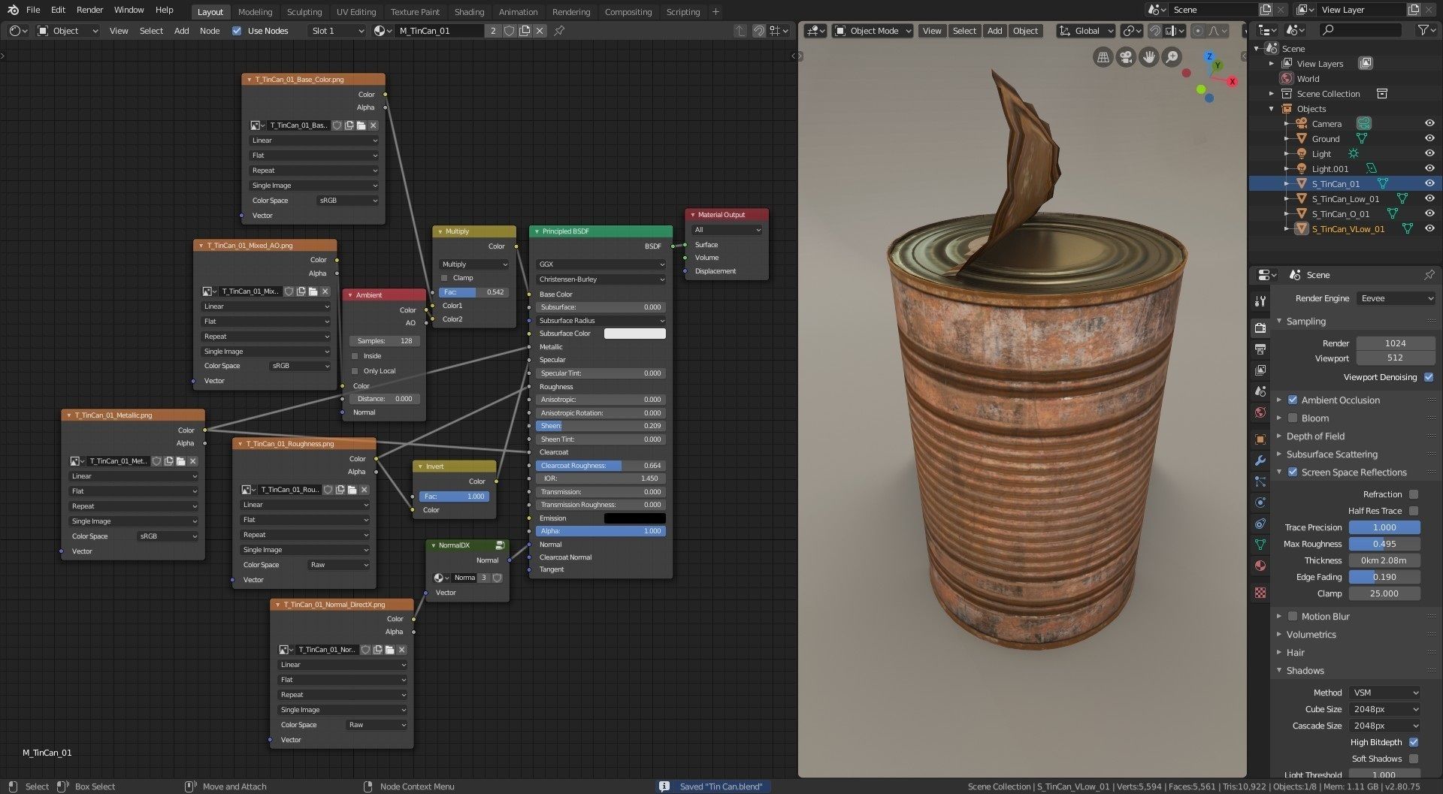Image resolution: width=1443 pixels, height=794 pixels.
Task: Switch to the Sculpting workspace tab
Action: pos(304,12)
